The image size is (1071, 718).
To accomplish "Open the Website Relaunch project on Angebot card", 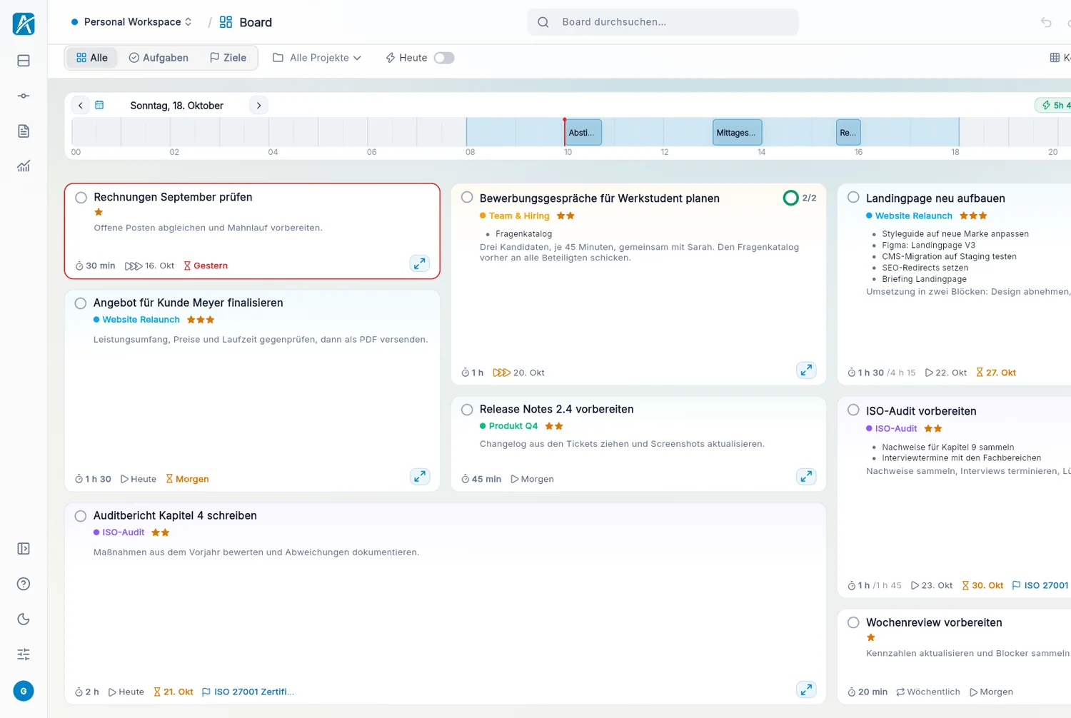I will pyautogui.click(x=136, y=320).
